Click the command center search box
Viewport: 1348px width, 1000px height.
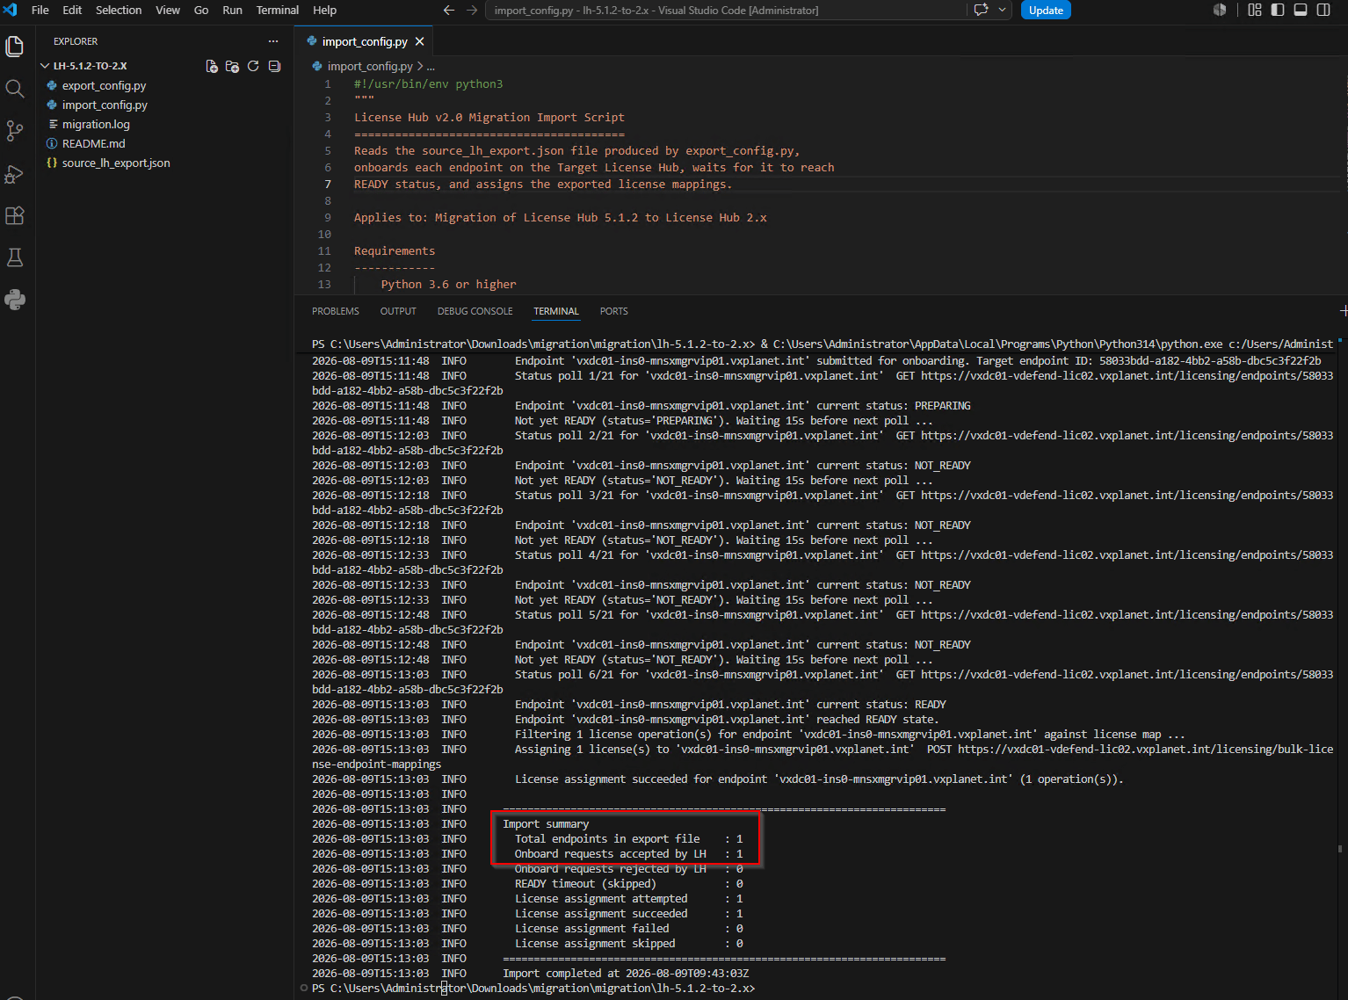point(726,10)
